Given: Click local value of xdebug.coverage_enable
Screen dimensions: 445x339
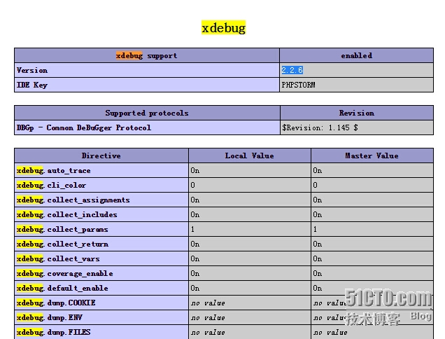Looking at the screenshot, I should coord(195,274).
